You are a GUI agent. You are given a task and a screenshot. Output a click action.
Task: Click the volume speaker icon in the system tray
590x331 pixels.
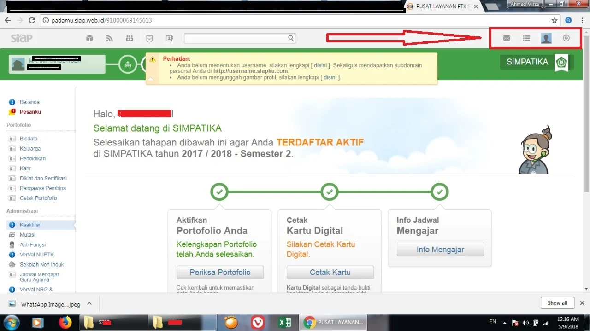click(526, 322)
